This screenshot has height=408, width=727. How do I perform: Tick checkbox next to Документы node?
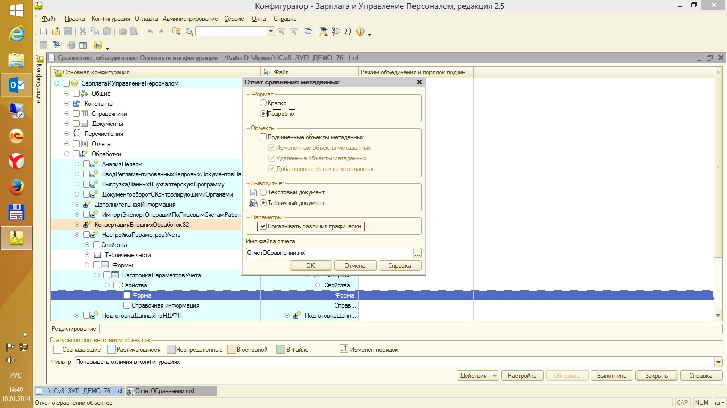pos(77,124)
